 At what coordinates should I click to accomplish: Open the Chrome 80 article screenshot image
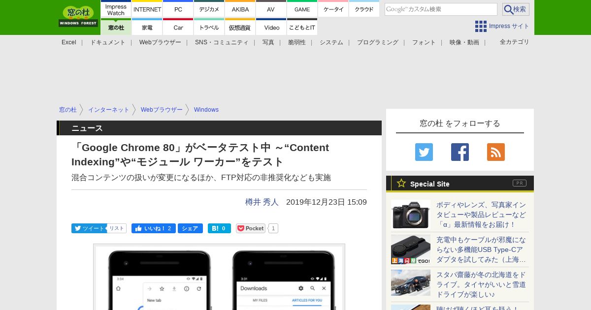tap(219, 277)
